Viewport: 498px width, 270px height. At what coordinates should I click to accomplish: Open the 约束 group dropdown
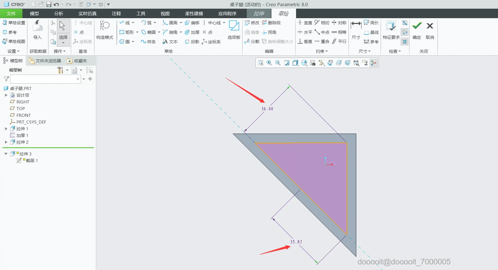pyautogui.click(x=322, y=51)
